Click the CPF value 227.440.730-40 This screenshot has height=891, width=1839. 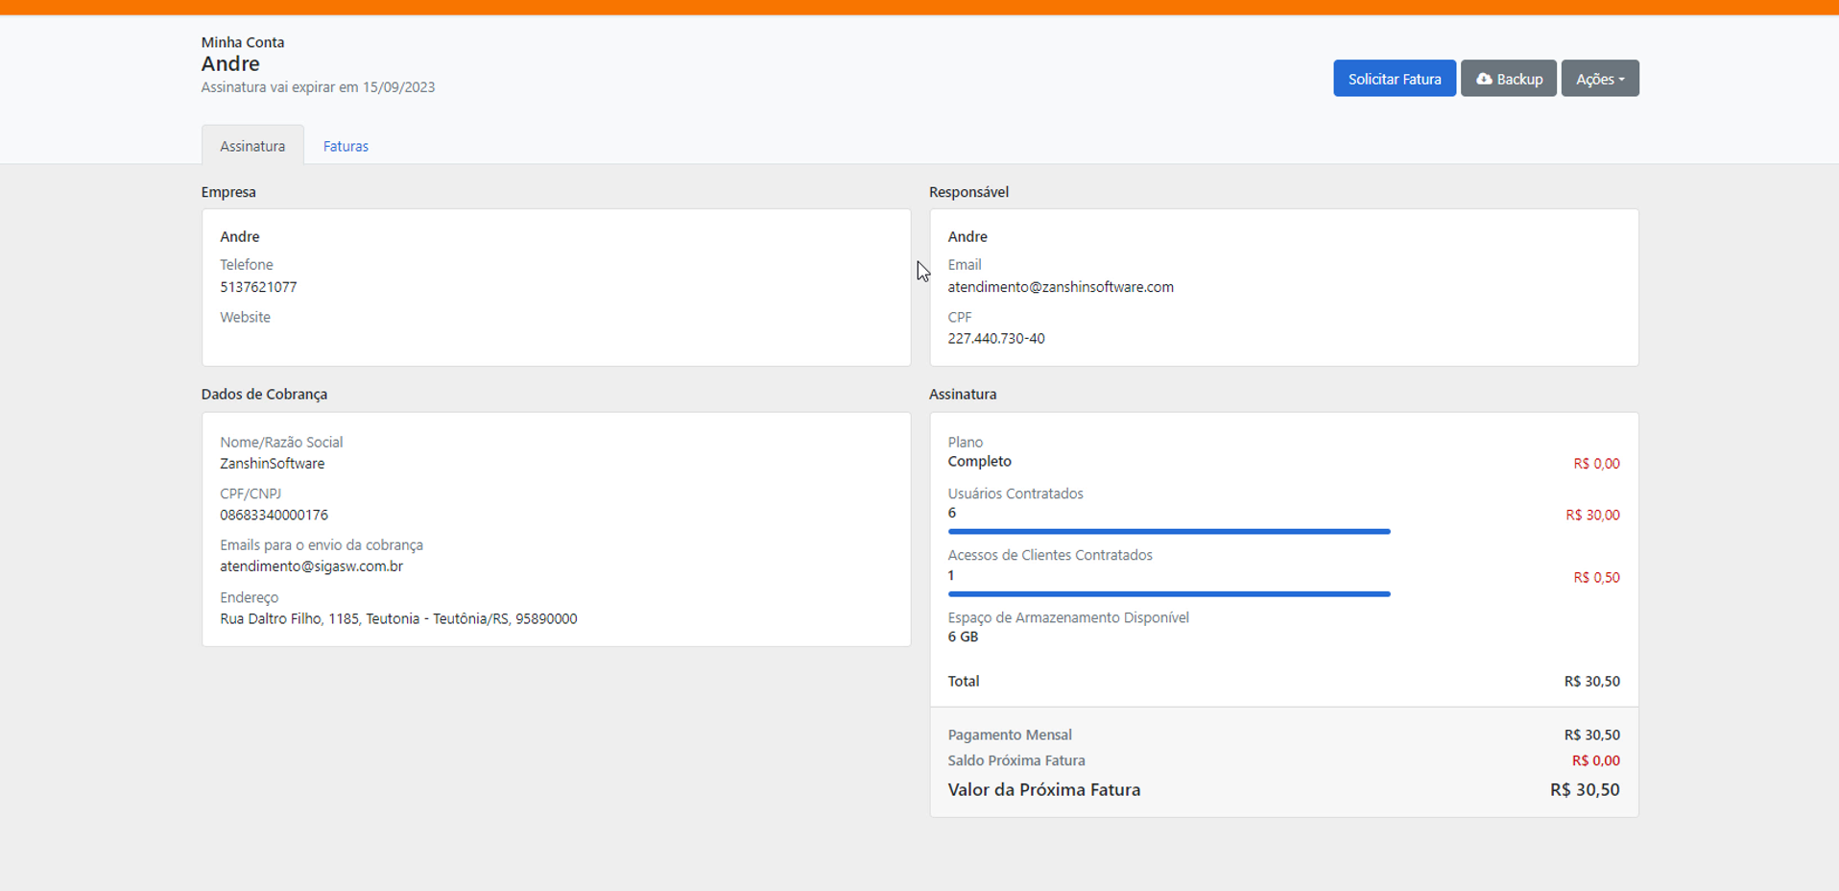pos(995,339)
